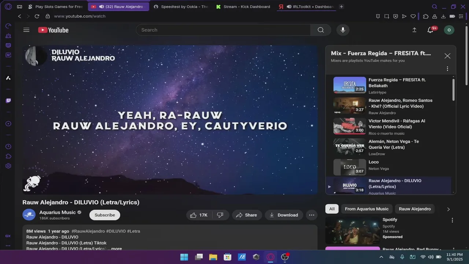Open sidebar settings gear icon
This screenshot has width=469, height=264.
point(8,166)
